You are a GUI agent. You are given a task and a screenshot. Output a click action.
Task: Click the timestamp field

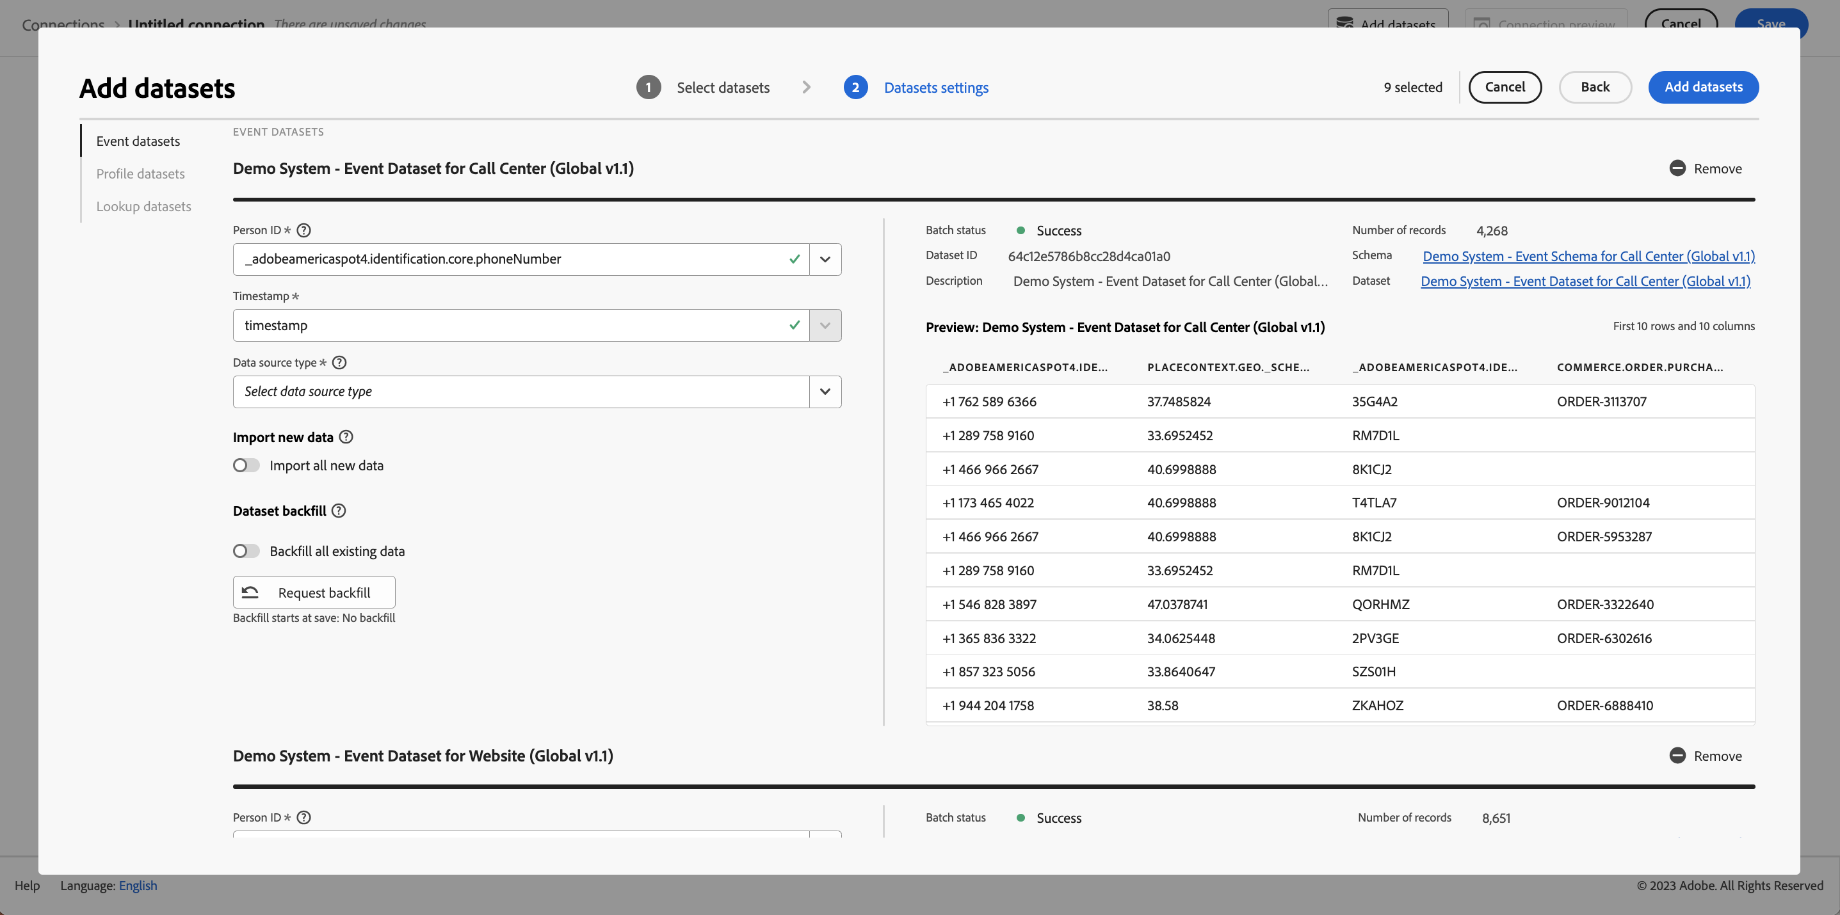pyautogui.click(x=521, y=326)
